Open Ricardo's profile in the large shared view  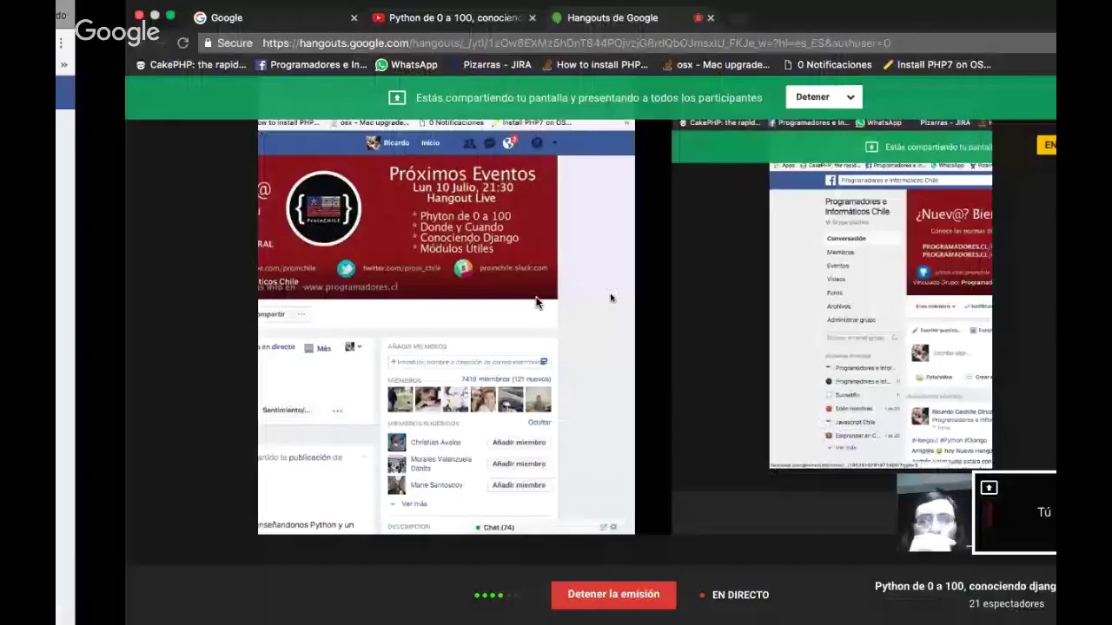[x=388, y=142]
